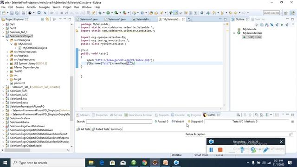The width and height of the screenshot is (297, 167).
Task: Switch to the Task List tab
Action: (258, 19)
